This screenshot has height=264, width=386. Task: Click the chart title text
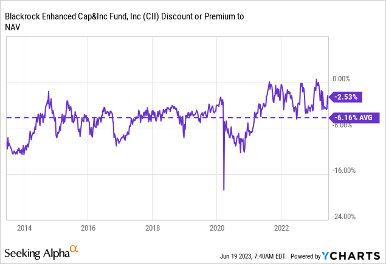125,22
